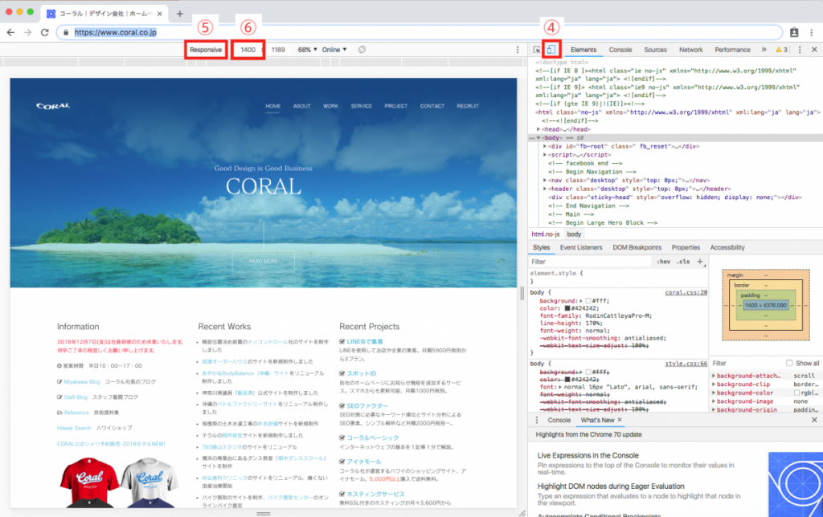The width and height of the screenshot is (823, 517).
Task: Enable the Show all checkbox
Action: pos(789,363)
